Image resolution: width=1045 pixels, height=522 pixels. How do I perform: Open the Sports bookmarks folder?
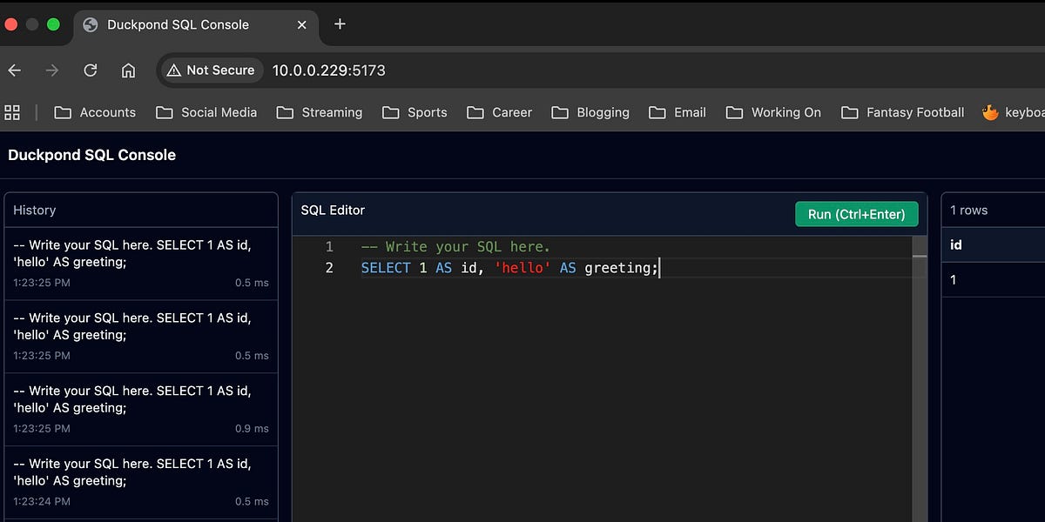(x=415, y=112)
